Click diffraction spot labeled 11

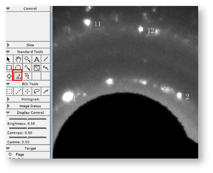point(87,22)
